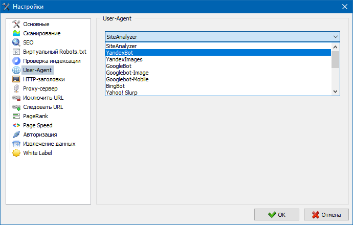Open HTTP-заголовки settings
This screenshot has width=353, height=225.
43,79
